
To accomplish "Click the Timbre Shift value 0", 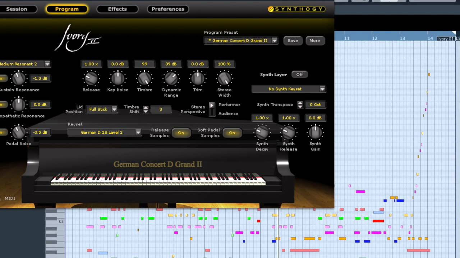I will click(x=161, y=109).
